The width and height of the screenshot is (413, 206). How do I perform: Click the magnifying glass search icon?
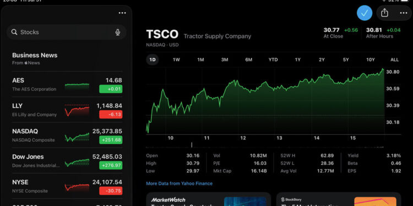tap(14, 32)
